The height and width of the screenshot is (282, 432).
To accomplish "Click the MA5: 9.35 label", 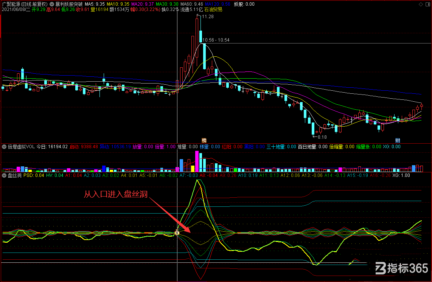I will coord(95,5).
